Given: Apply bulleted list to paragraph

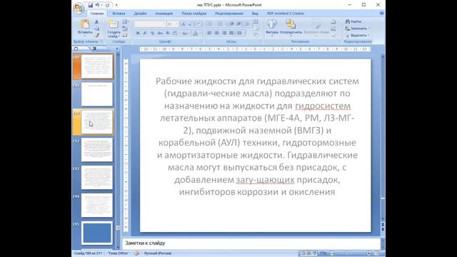Looking at the screenshot, I should pos(209,24).
